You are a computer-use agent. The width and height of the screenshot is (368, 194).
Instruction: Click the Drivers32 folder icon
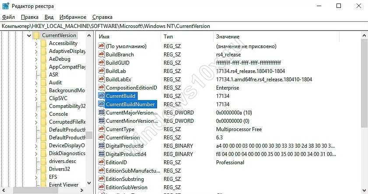[43, 169]
